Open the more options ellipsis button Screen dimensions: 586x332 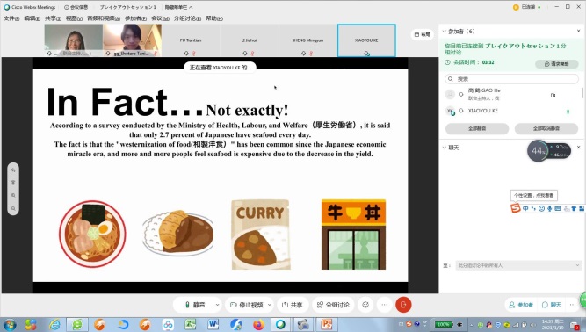coord(385,305)
